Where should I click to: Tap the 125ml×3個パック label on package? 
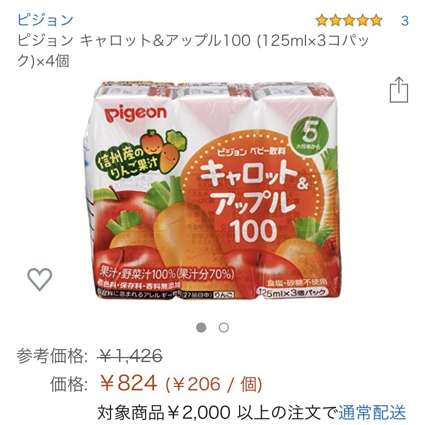coord(292,292)
